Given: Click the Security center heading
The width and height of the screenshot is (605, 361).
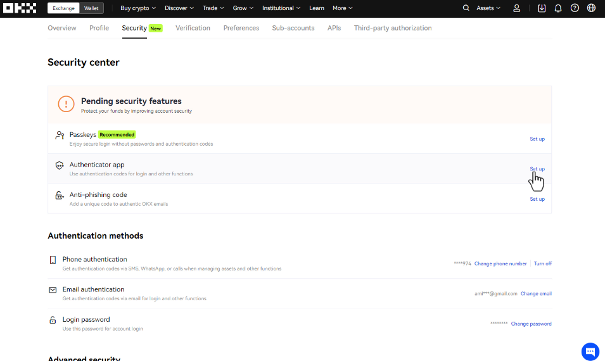Looking at the screenshot, I should pyautogui.click(x=84, y=63).
